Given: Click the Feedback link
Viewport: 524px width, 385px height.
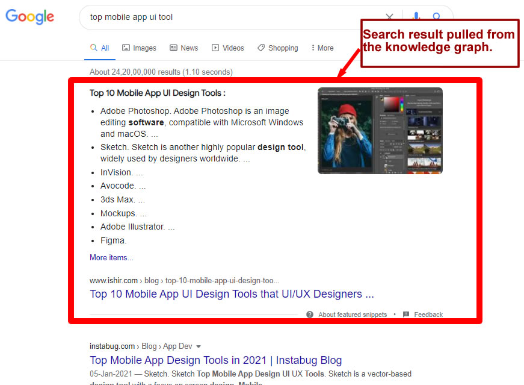Looking at the screenshot, I should [x=428, y=315].
